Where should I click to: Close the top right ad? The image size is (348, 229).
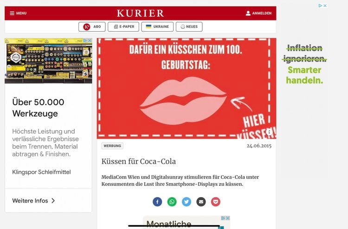coord(325,6)
